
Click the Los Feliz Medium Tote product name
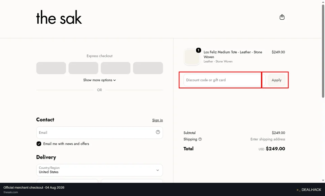pos(233,55)
